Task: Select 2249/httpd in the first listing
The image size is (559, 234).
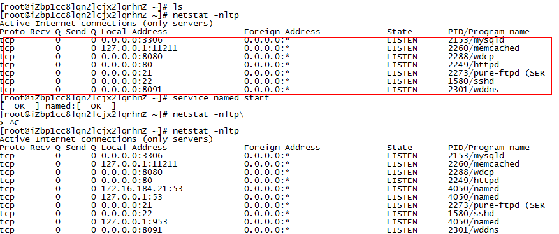Action: coord(473,65)
